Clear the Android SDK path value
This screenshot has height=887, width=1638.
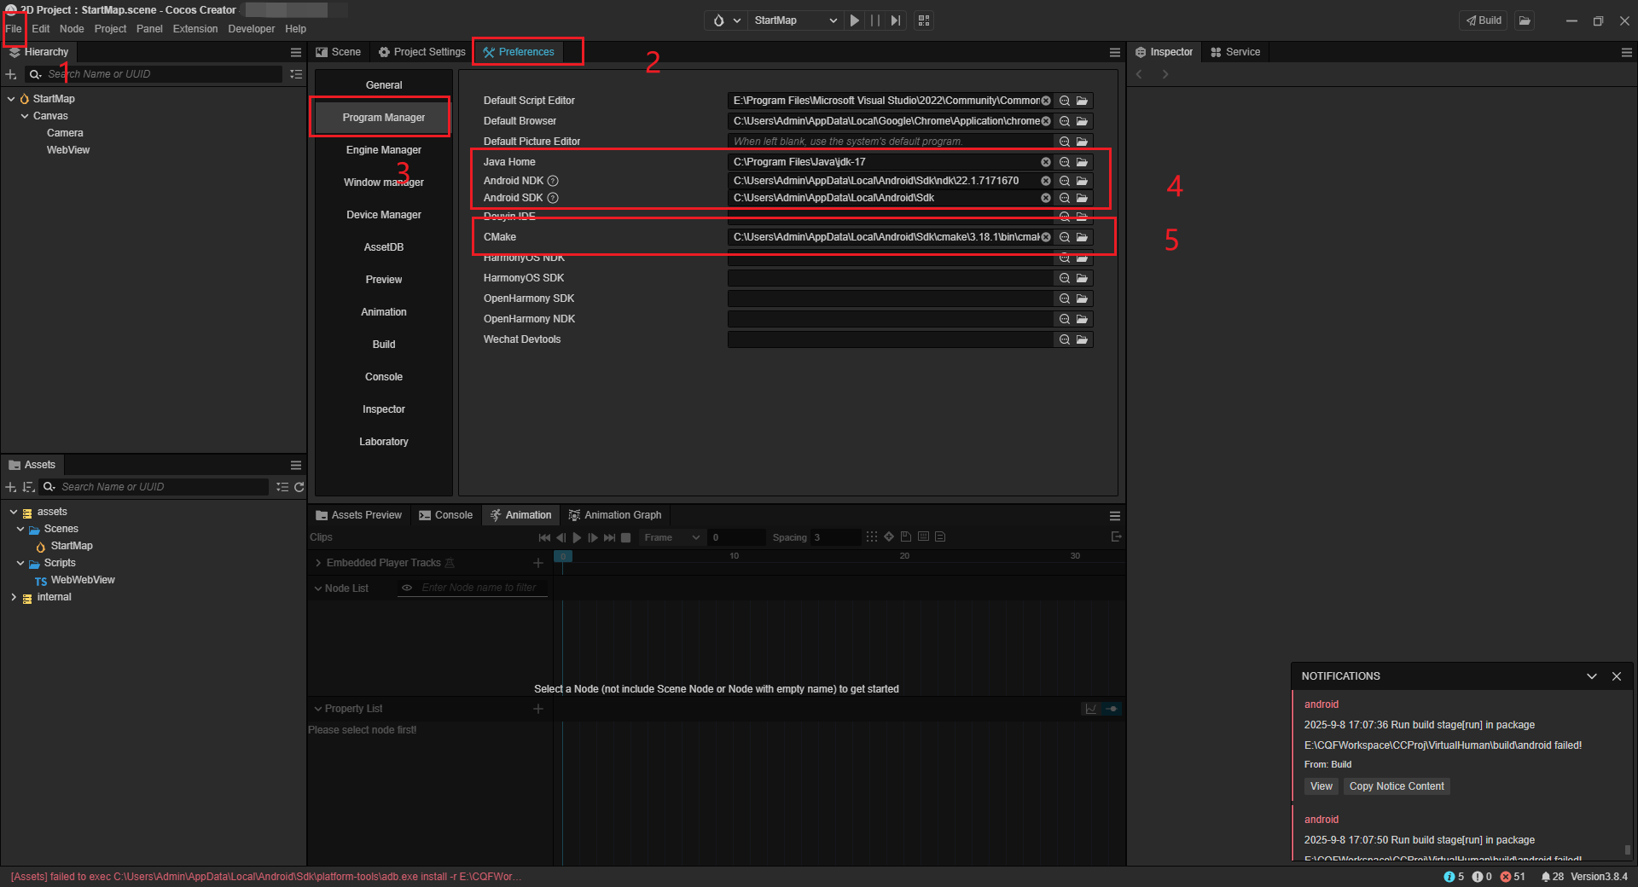(1046, 198)
